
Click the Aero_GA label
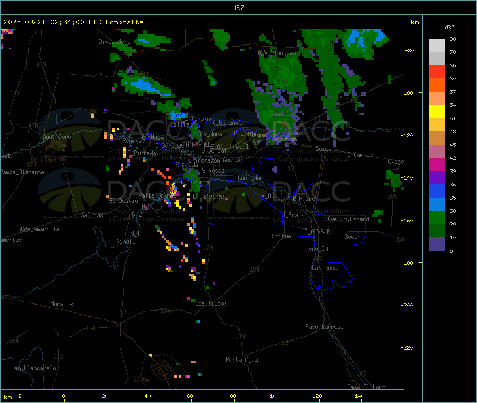tap(316, 249)
